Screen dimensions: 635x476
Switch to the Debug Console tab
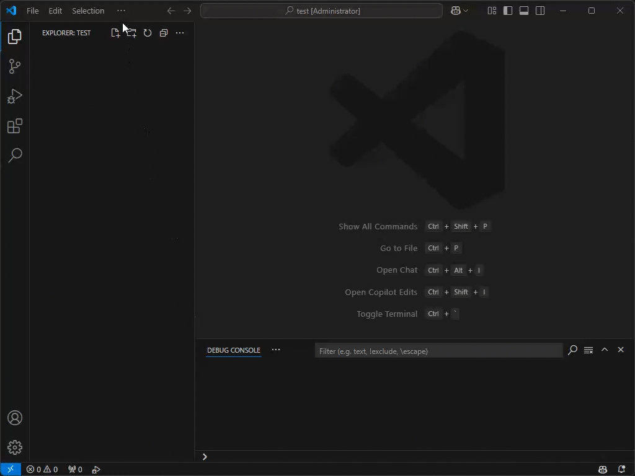coord(233,350)
